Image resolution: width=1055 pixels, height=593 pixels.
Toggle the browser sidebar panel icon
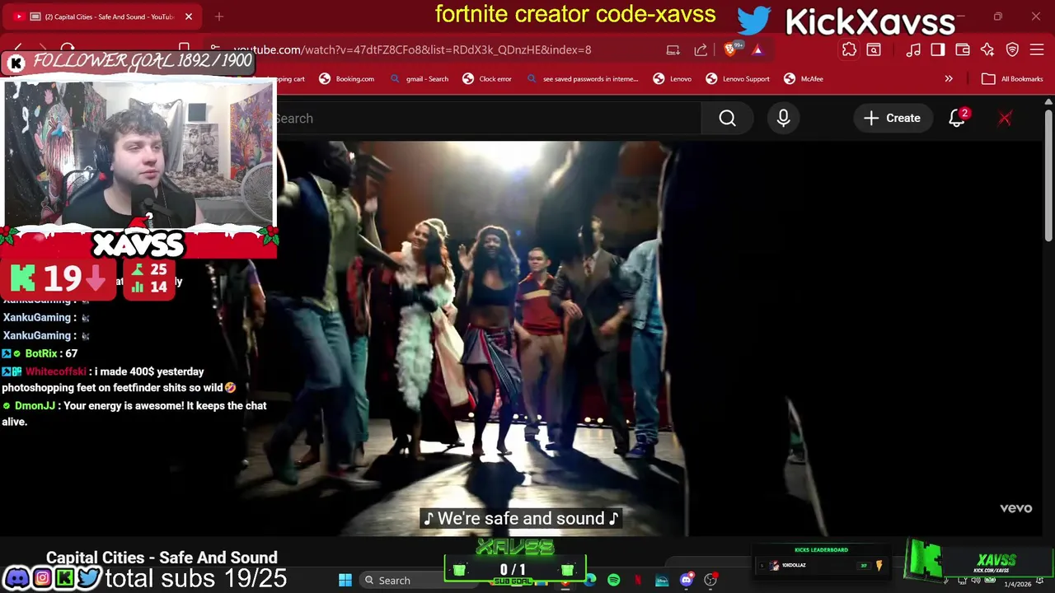coord(938,49)
